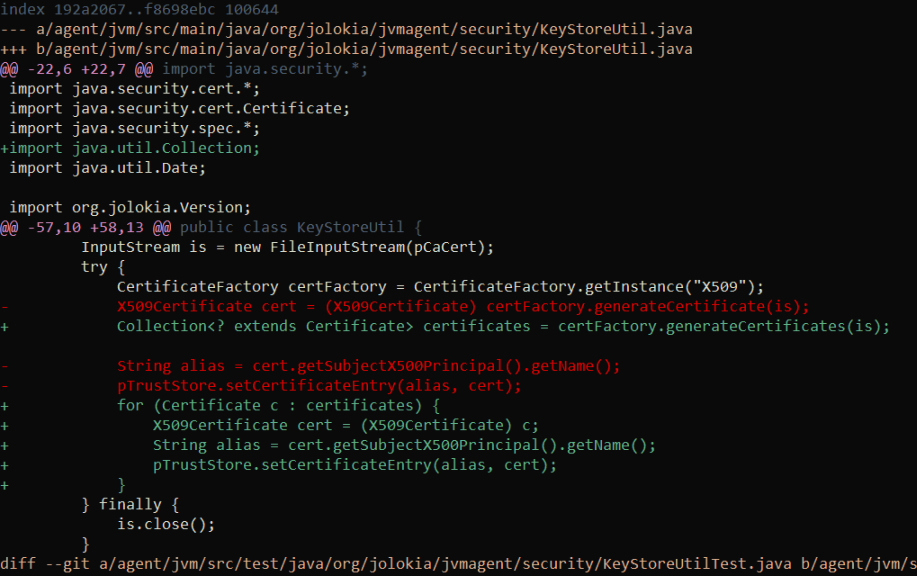Click the hunk header '@@ -57,10 +58,13 @@'

[85, 228]
